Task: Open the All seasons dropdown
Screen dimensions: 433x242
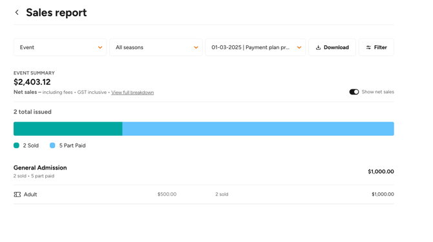Action: 156,47
